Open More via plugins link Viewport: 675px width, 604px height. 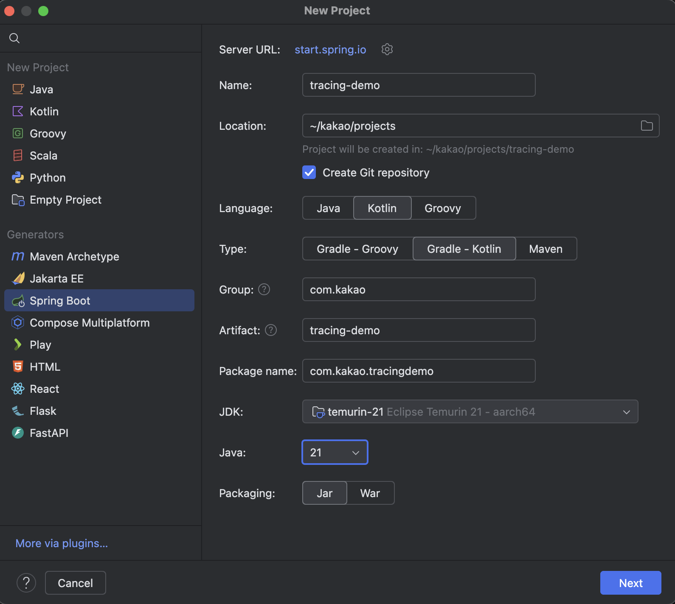tap(62, 543)
